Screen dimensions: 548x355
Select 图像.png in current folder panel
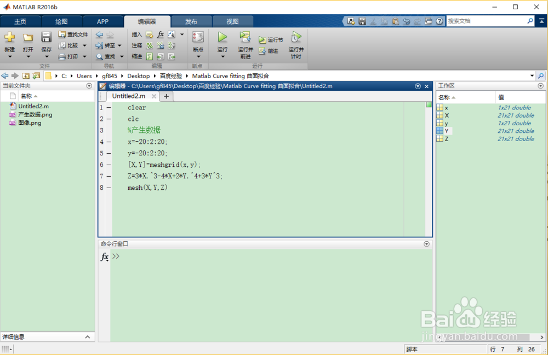[30, 123]
